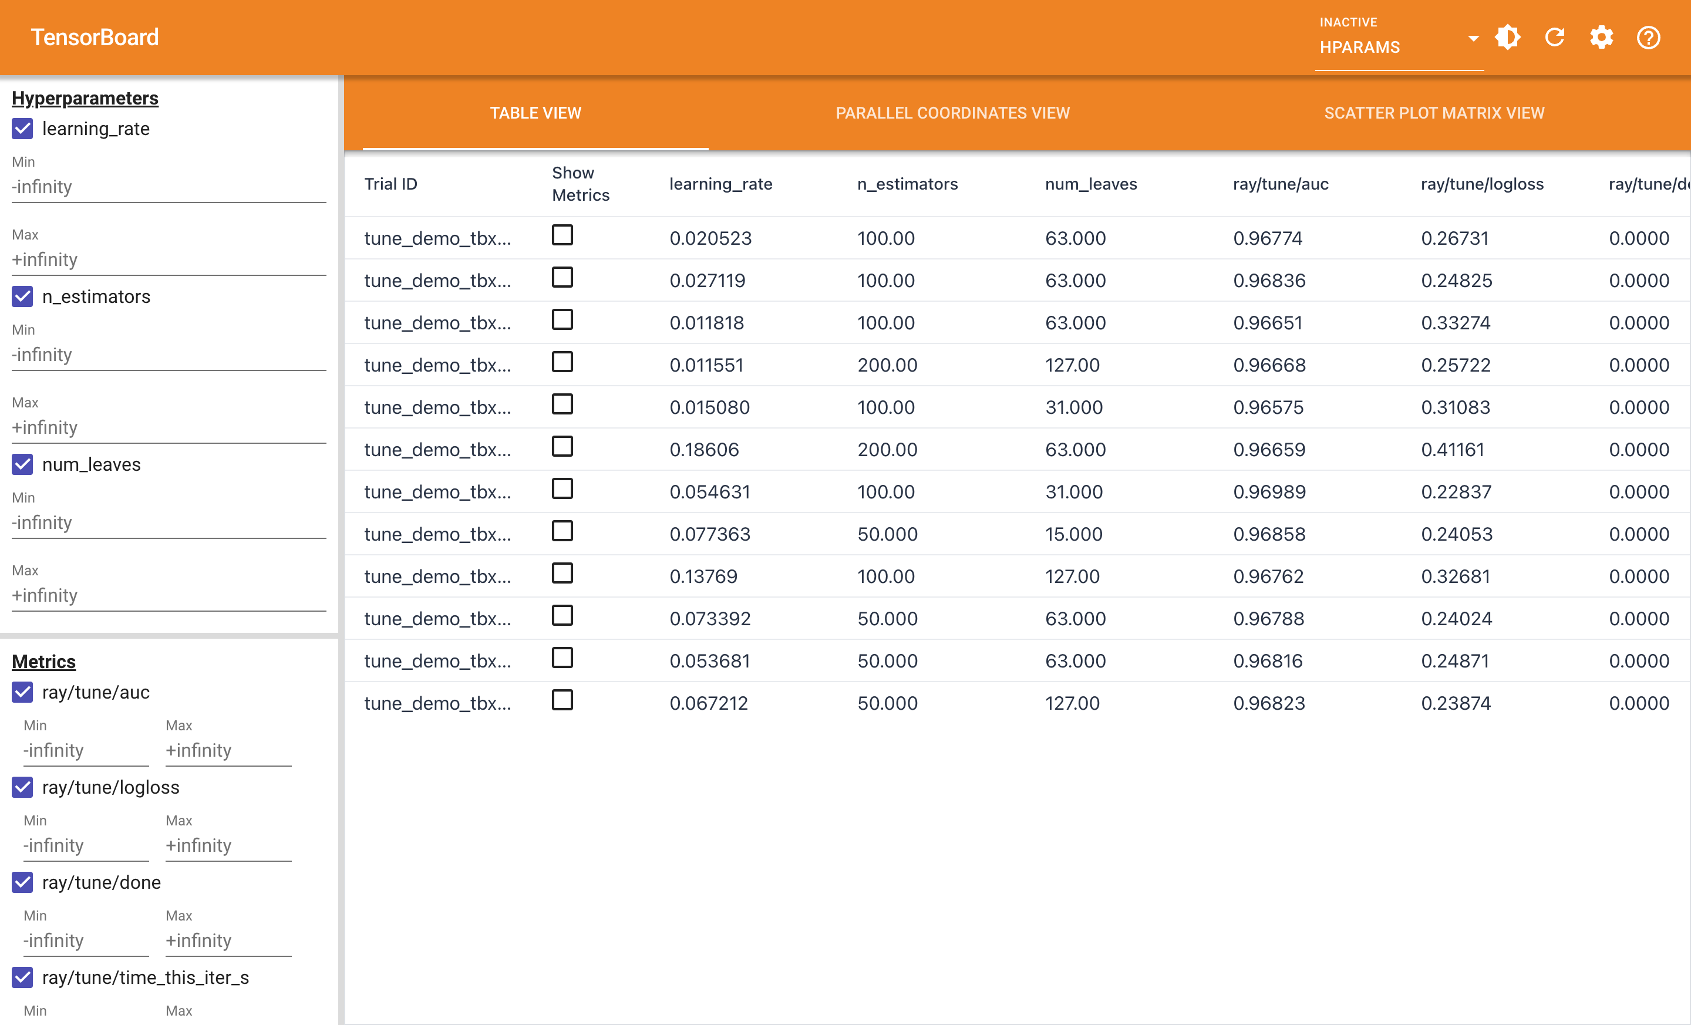Click the ray/tune/auc column header
Viewport: 1691px width, 1025px height.
click(x=1281, y=184)
